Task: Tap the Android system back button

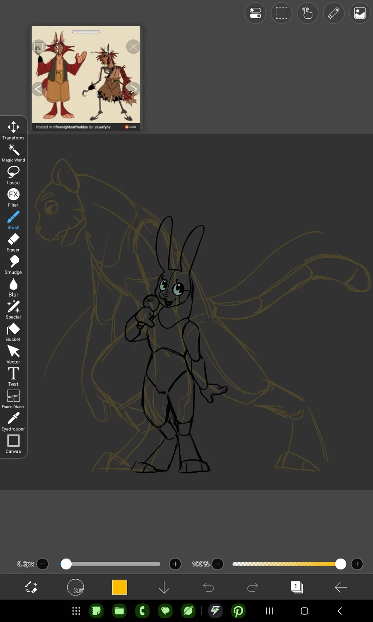Action: click(x=340, y=611)
